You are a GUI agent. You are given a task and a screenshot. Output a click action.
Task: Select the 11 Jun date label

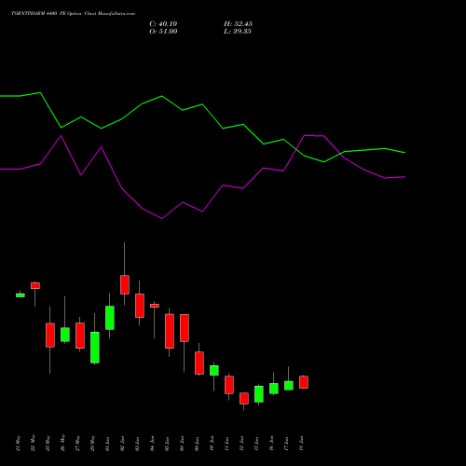click(226, 444)
